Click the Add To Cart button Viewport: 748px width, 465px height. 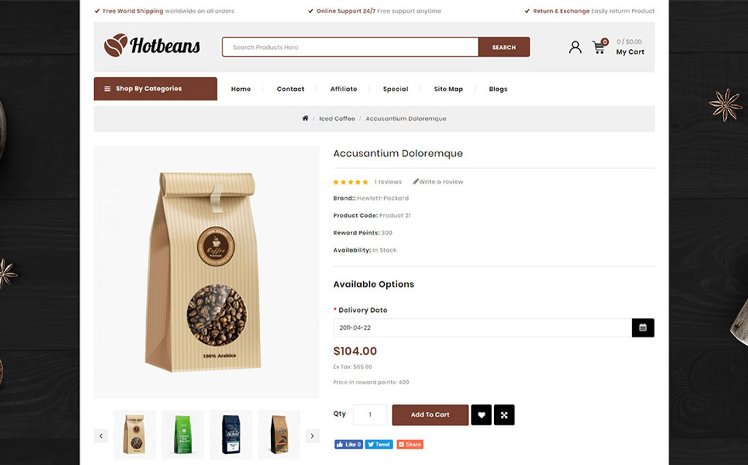pos(430,415)
